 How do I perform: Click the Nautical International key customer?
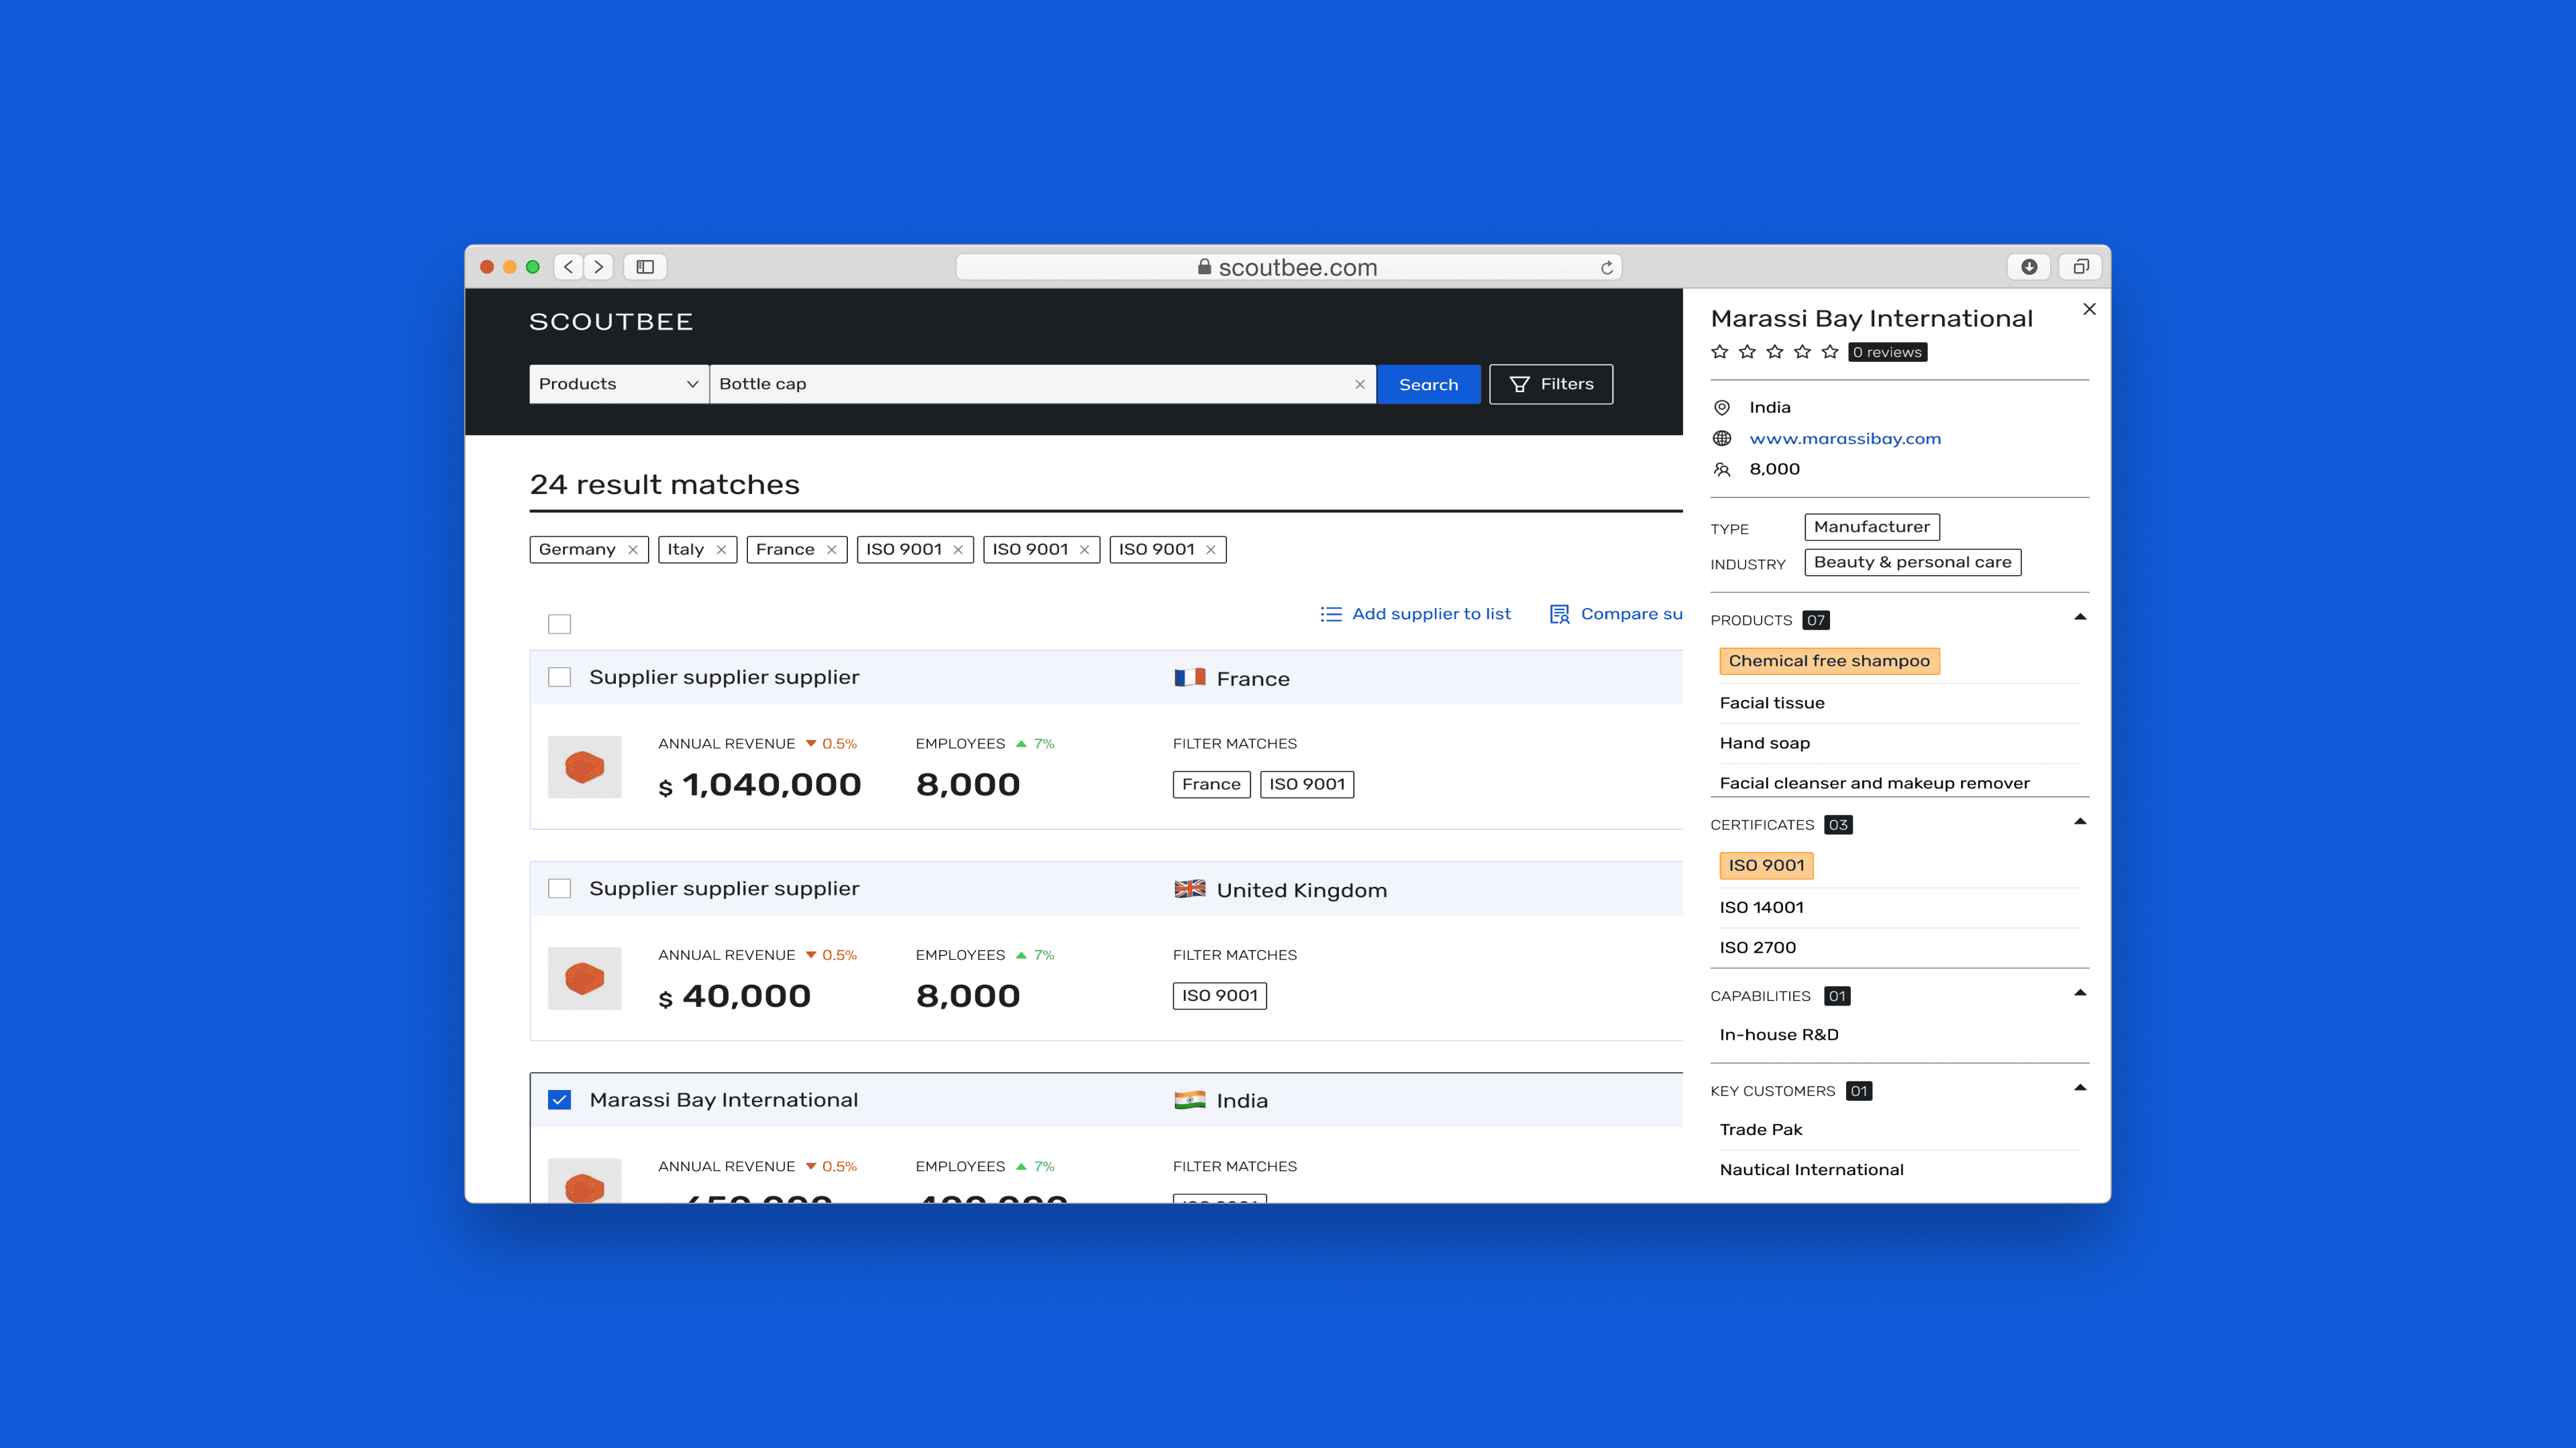(1812, 1170)
